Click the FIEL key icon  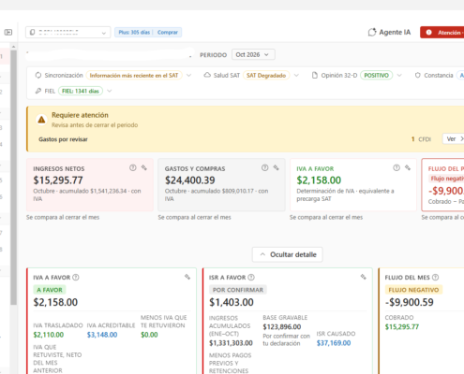click(x=38, y=91)
